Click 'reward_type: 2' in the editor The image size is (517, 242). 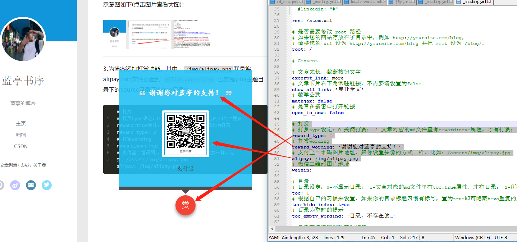click(x=312, y=136)
